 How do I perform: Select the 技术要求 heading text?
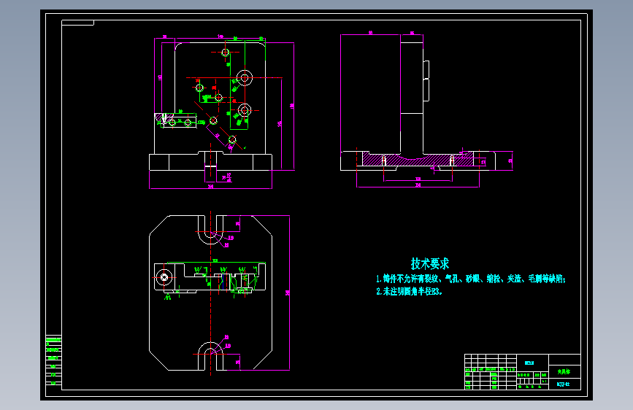430,264
